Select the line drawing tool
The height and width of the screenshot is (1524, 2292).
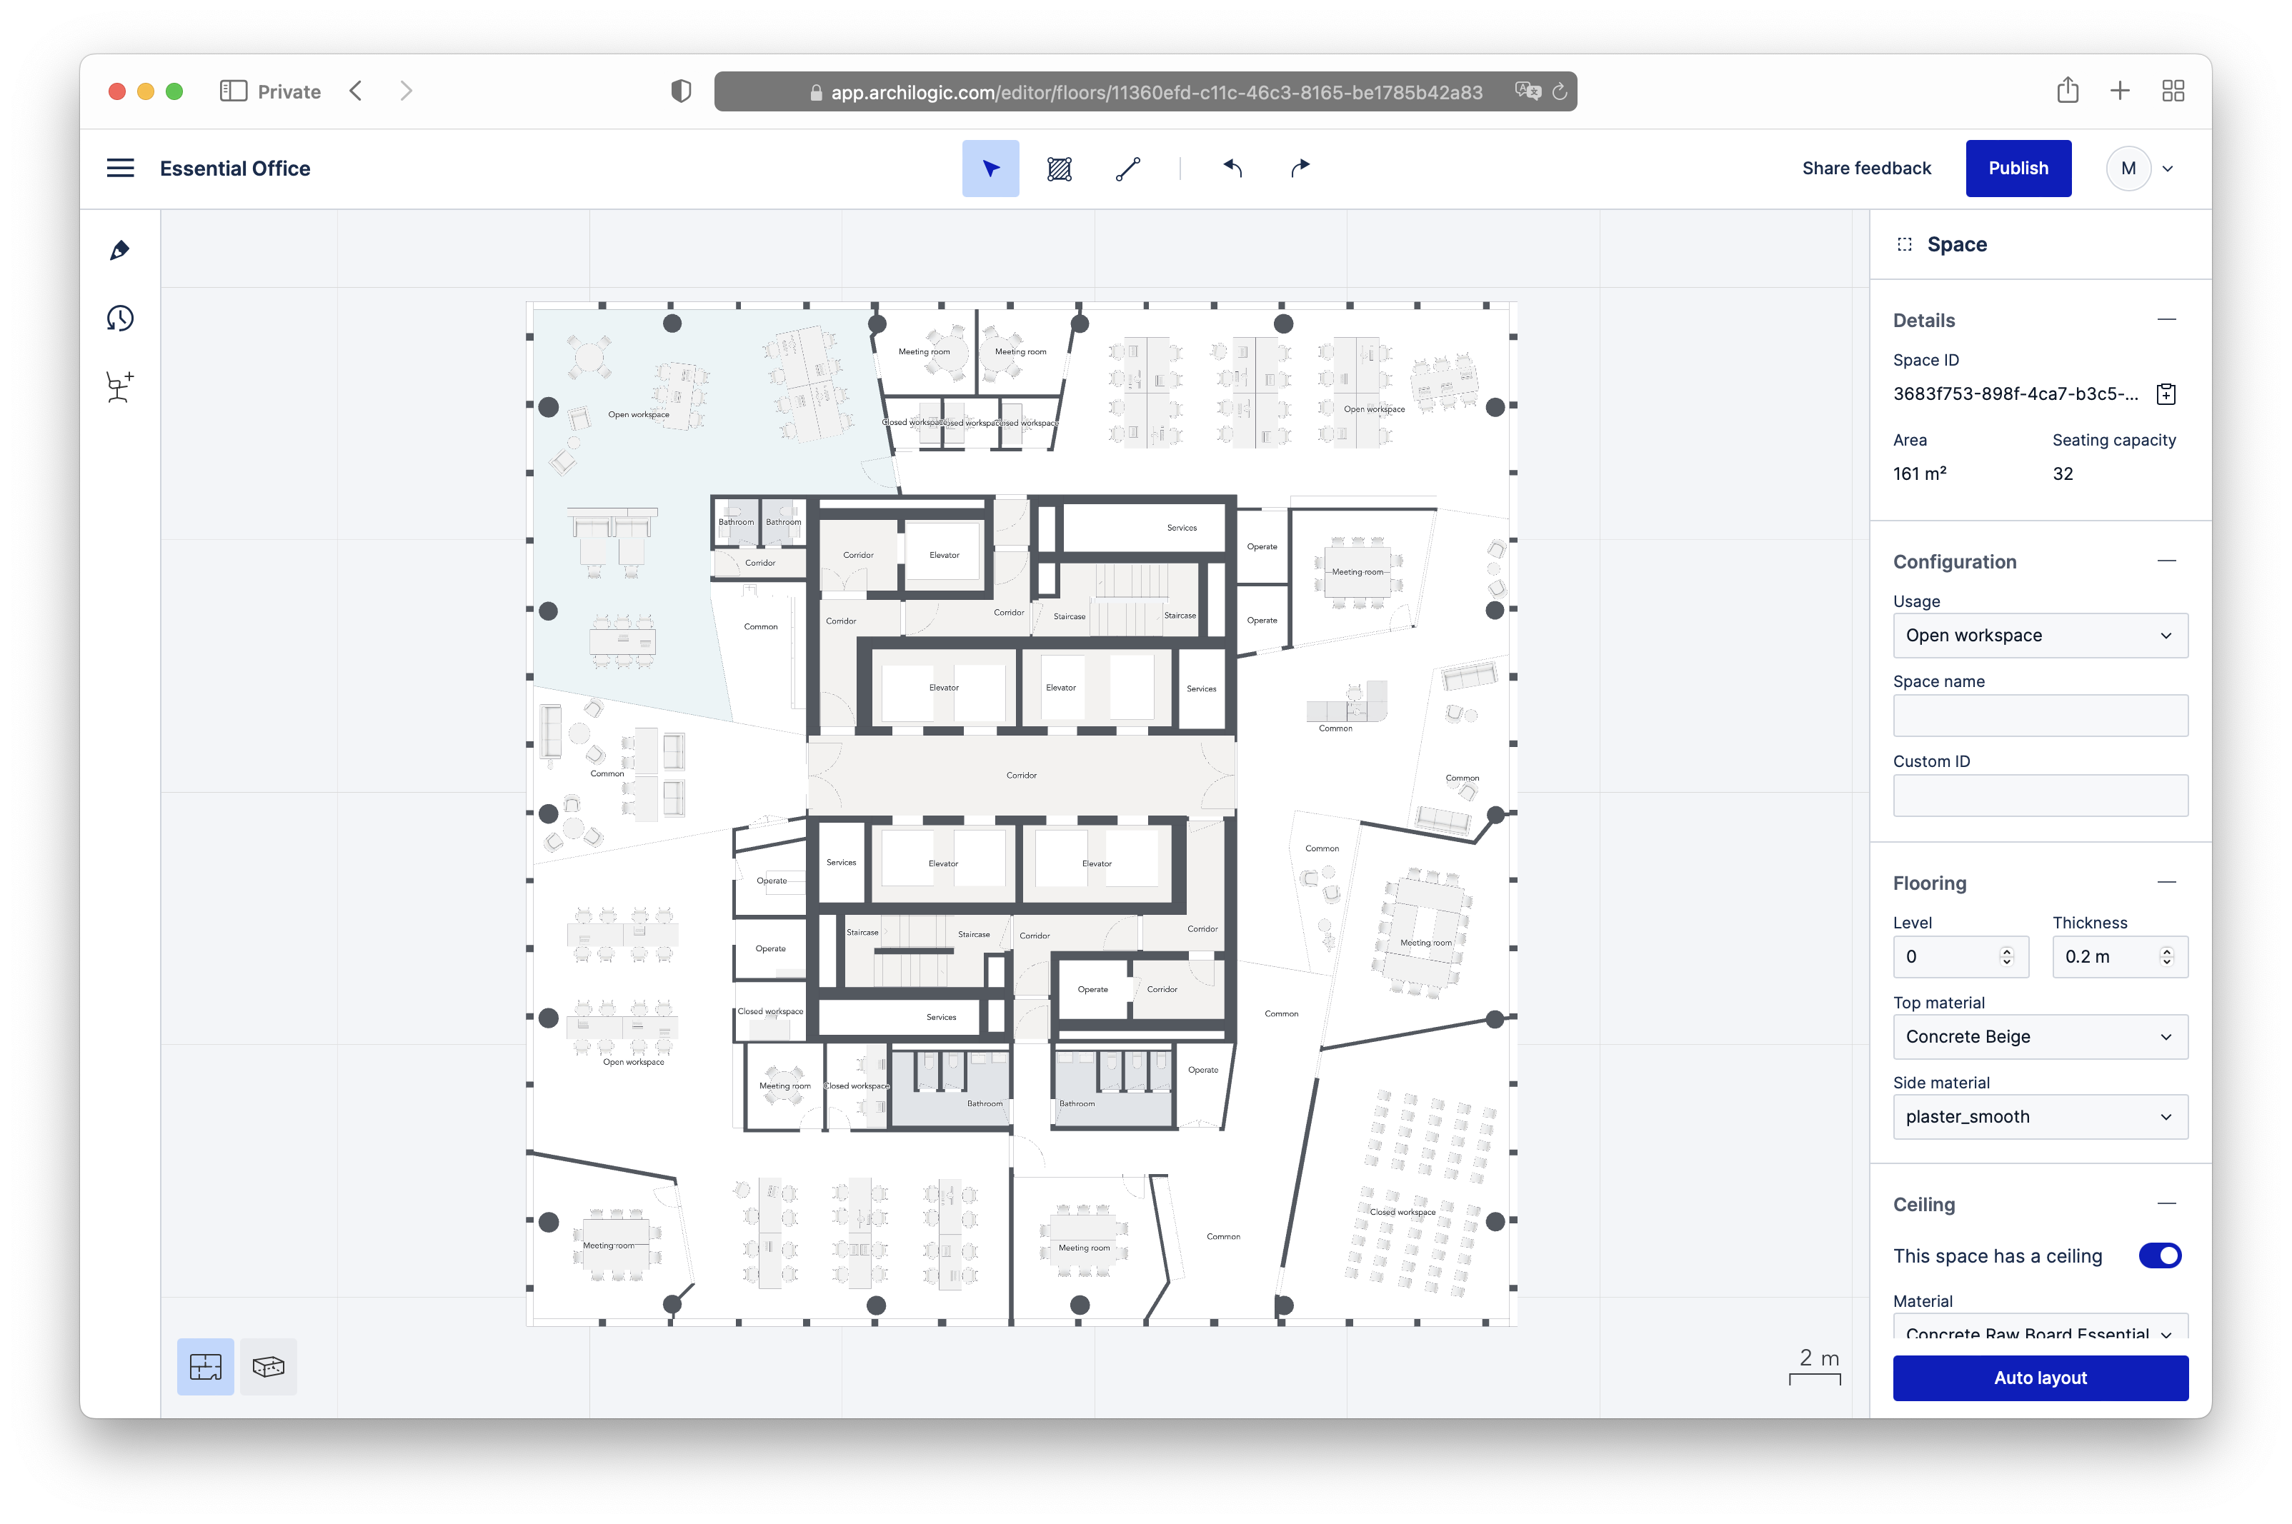click(x=1128, y=168)
